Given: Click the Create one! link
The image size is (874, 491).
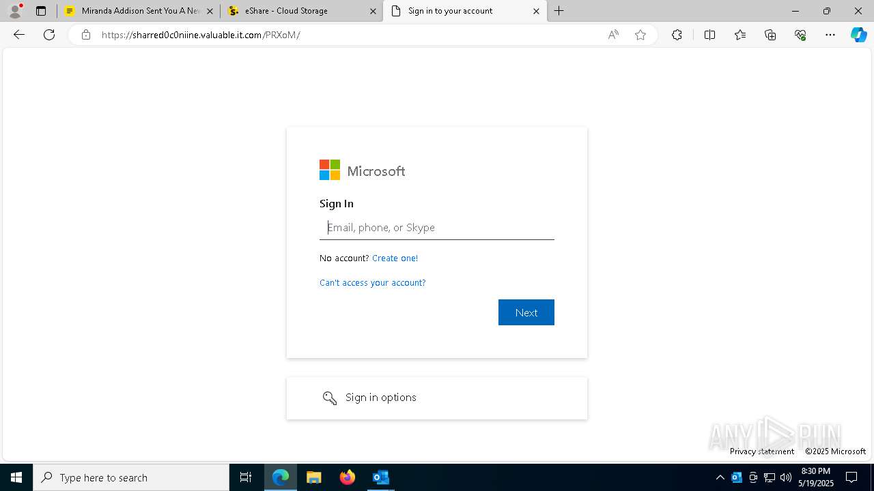Looking at the screenshot, I should click(x=395, y=258).
